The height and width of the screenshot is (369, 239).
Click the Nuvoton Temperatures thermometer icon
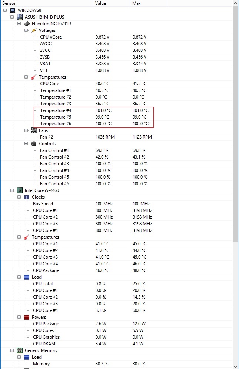34,77
